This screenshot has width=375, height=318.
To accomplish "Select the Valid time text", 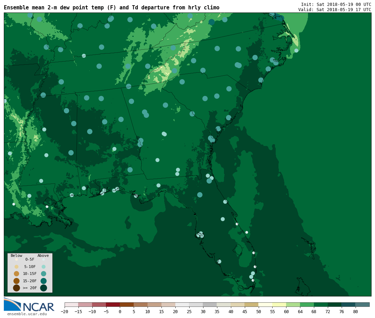I will click(x=335, y=10).
